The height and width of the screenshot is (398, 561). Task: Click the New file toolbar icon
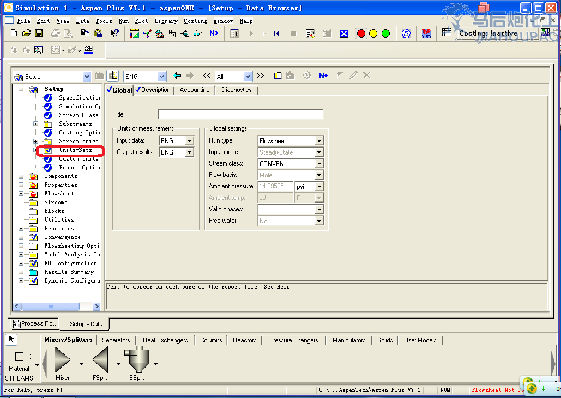[x=14, y=34]
